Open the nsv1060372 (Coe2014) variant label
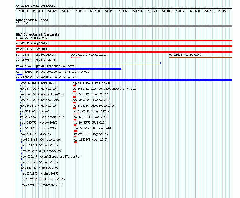Screen dimensions: 240x198 [x=32, y=49]
